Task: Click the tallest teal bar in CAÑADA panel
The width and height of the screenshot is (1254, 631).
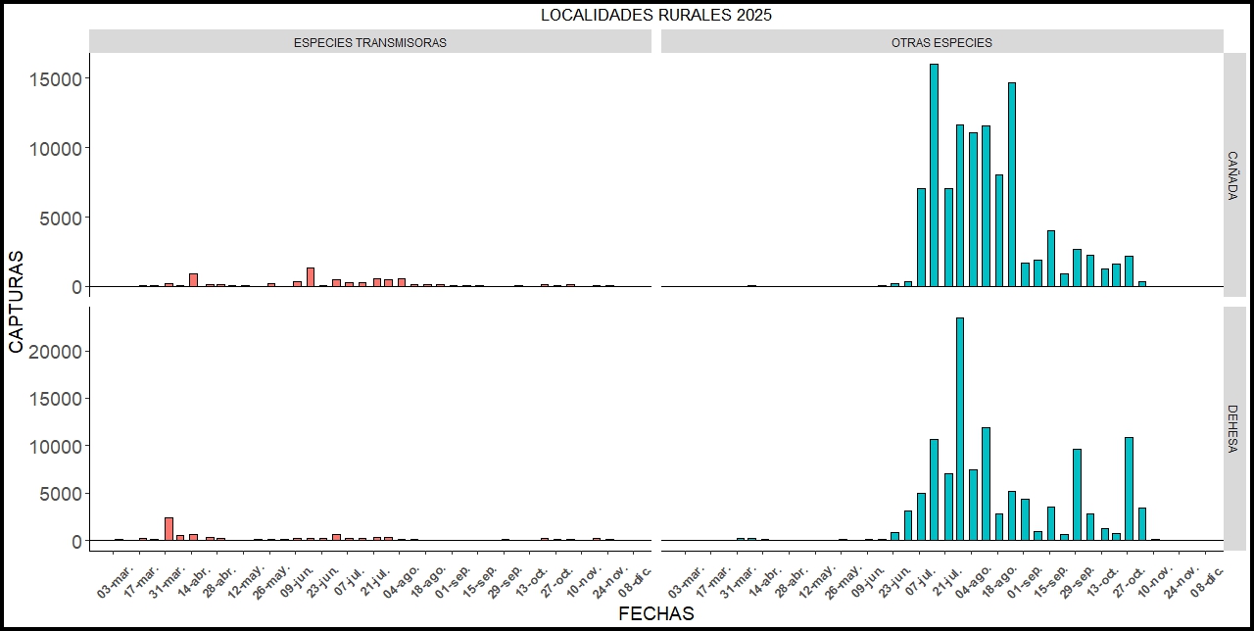Action: [934, 175]
